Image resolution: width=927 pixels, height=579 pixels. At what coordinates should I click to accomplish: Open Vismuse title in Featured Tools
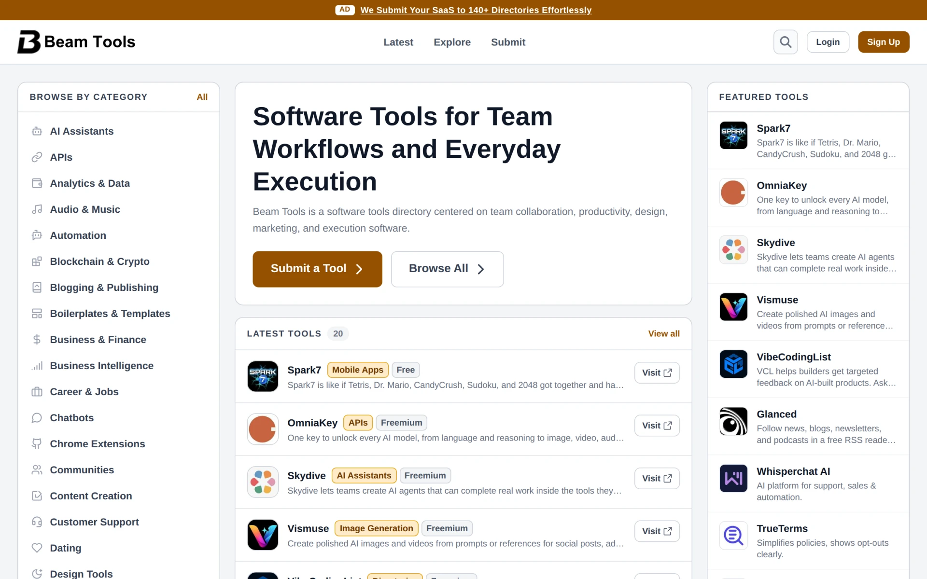[777, 300]
